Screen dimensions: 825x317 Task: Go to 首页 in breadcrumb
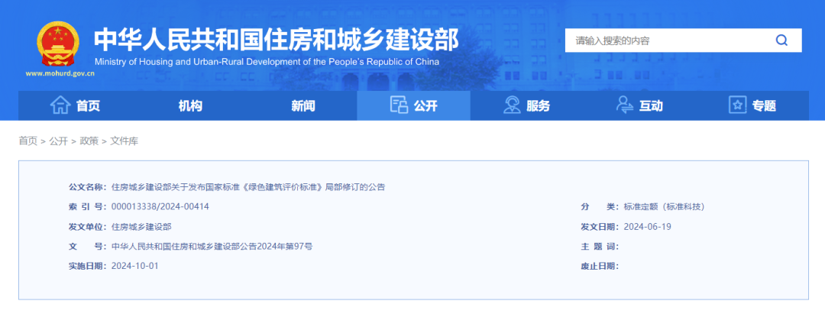(x=27, y=141)
